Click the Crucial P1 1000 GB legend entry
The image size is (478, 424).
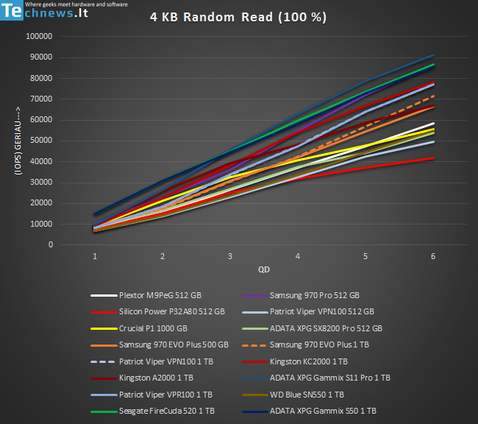[x=139, y=328]
